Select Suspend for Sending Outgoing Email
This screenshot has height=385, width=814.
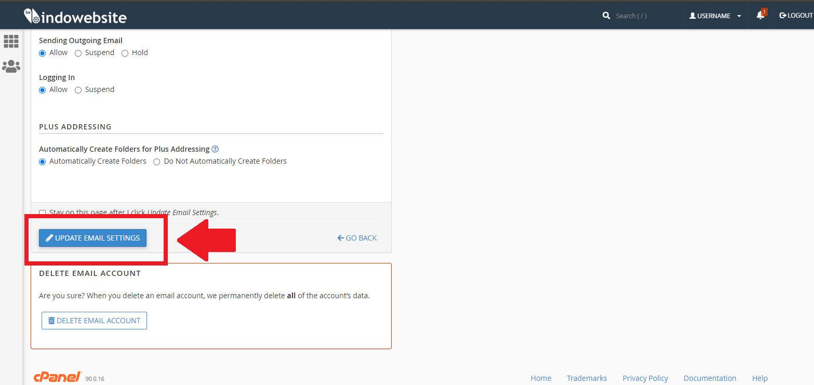coord(78,53)
